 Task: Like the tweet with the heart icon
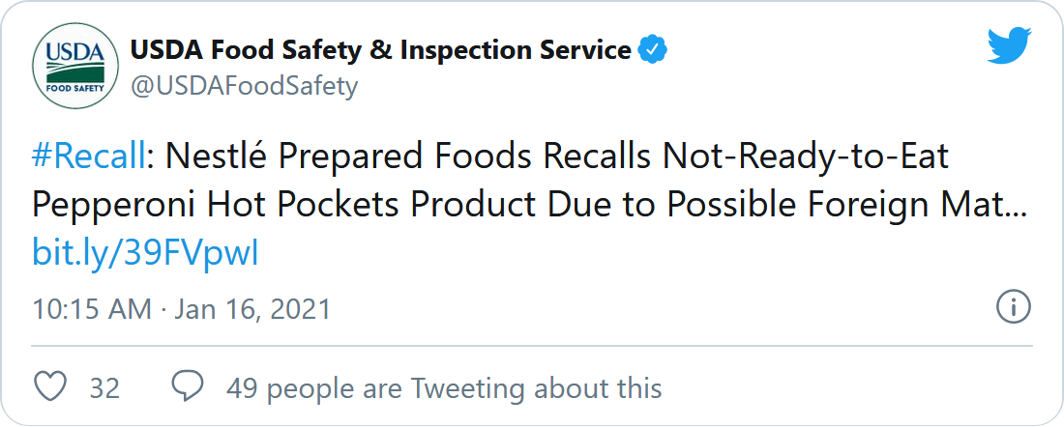(x=50, y=387)
